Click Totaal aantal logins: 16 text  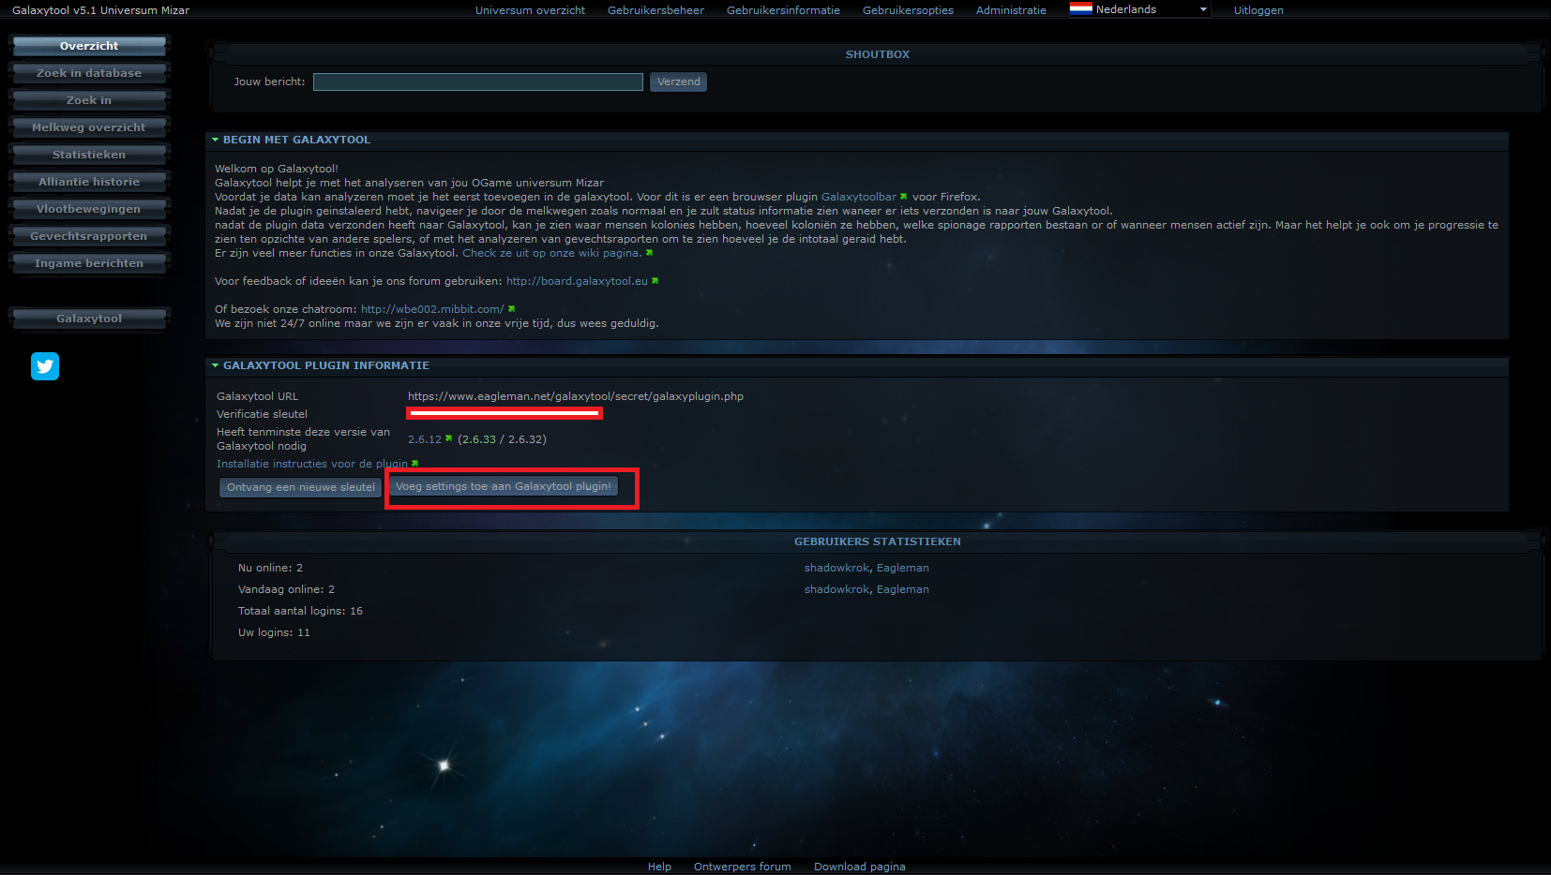(300, 611)
